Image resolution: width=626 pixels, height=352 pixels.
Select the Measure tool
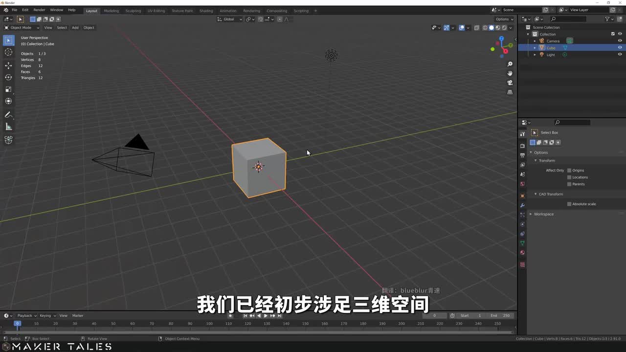tap(8, 127)
